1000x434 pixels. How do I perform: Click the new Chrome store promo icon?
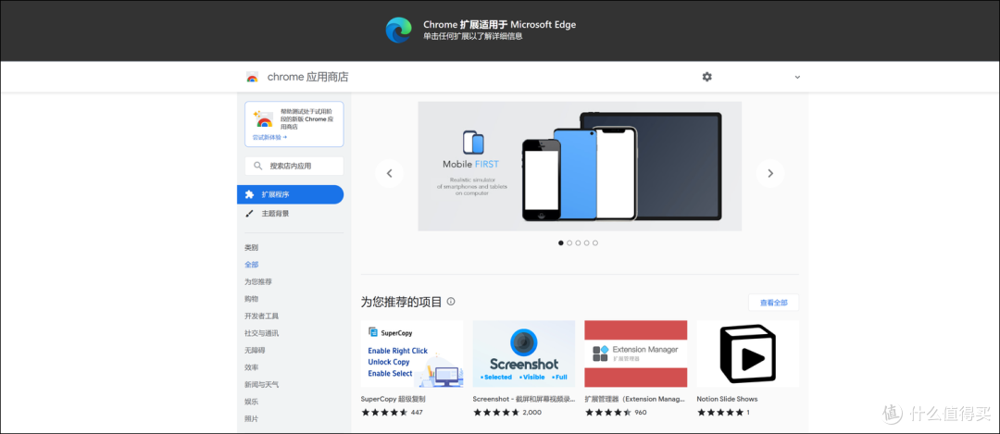click(x=263, y=118)
